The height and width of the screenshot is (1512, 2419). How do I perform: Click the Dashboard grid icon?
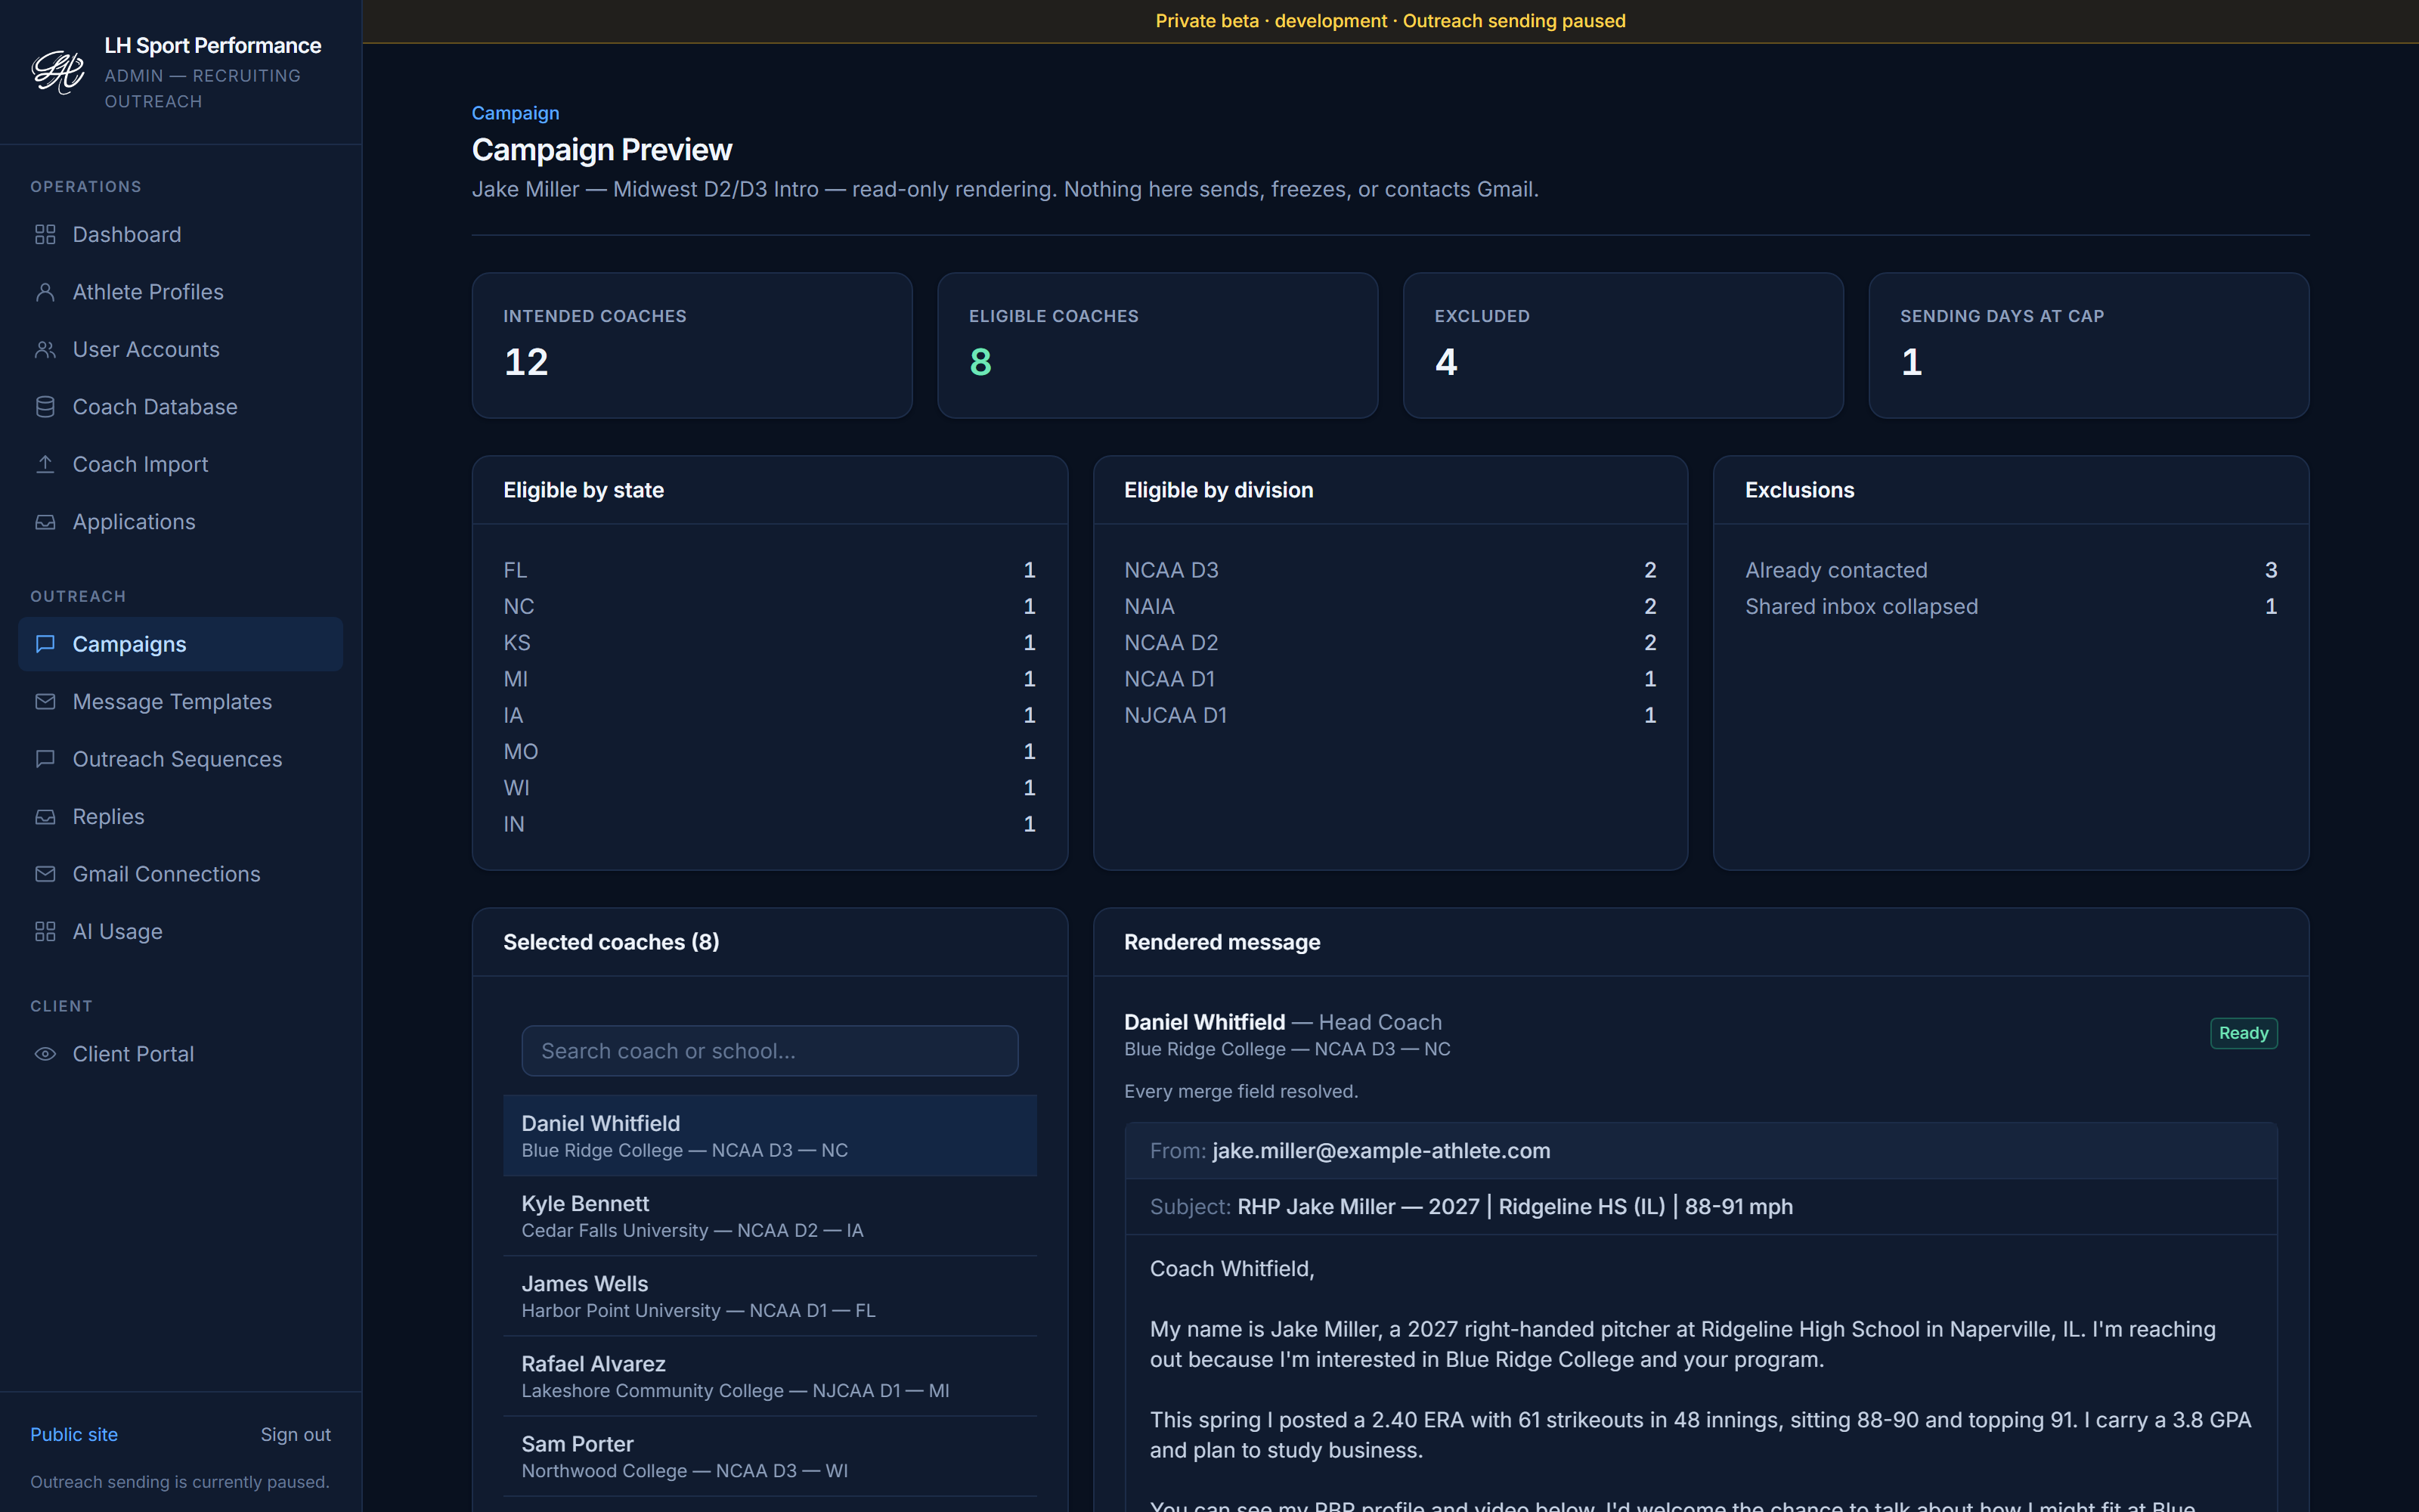45,234
